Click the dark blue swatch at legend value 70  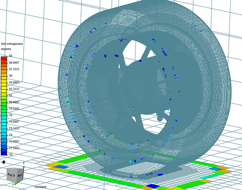(x=4, y=154)
